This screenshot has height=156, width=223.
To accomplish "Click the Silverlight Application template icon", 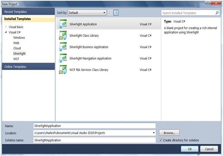I will [63, 24].
